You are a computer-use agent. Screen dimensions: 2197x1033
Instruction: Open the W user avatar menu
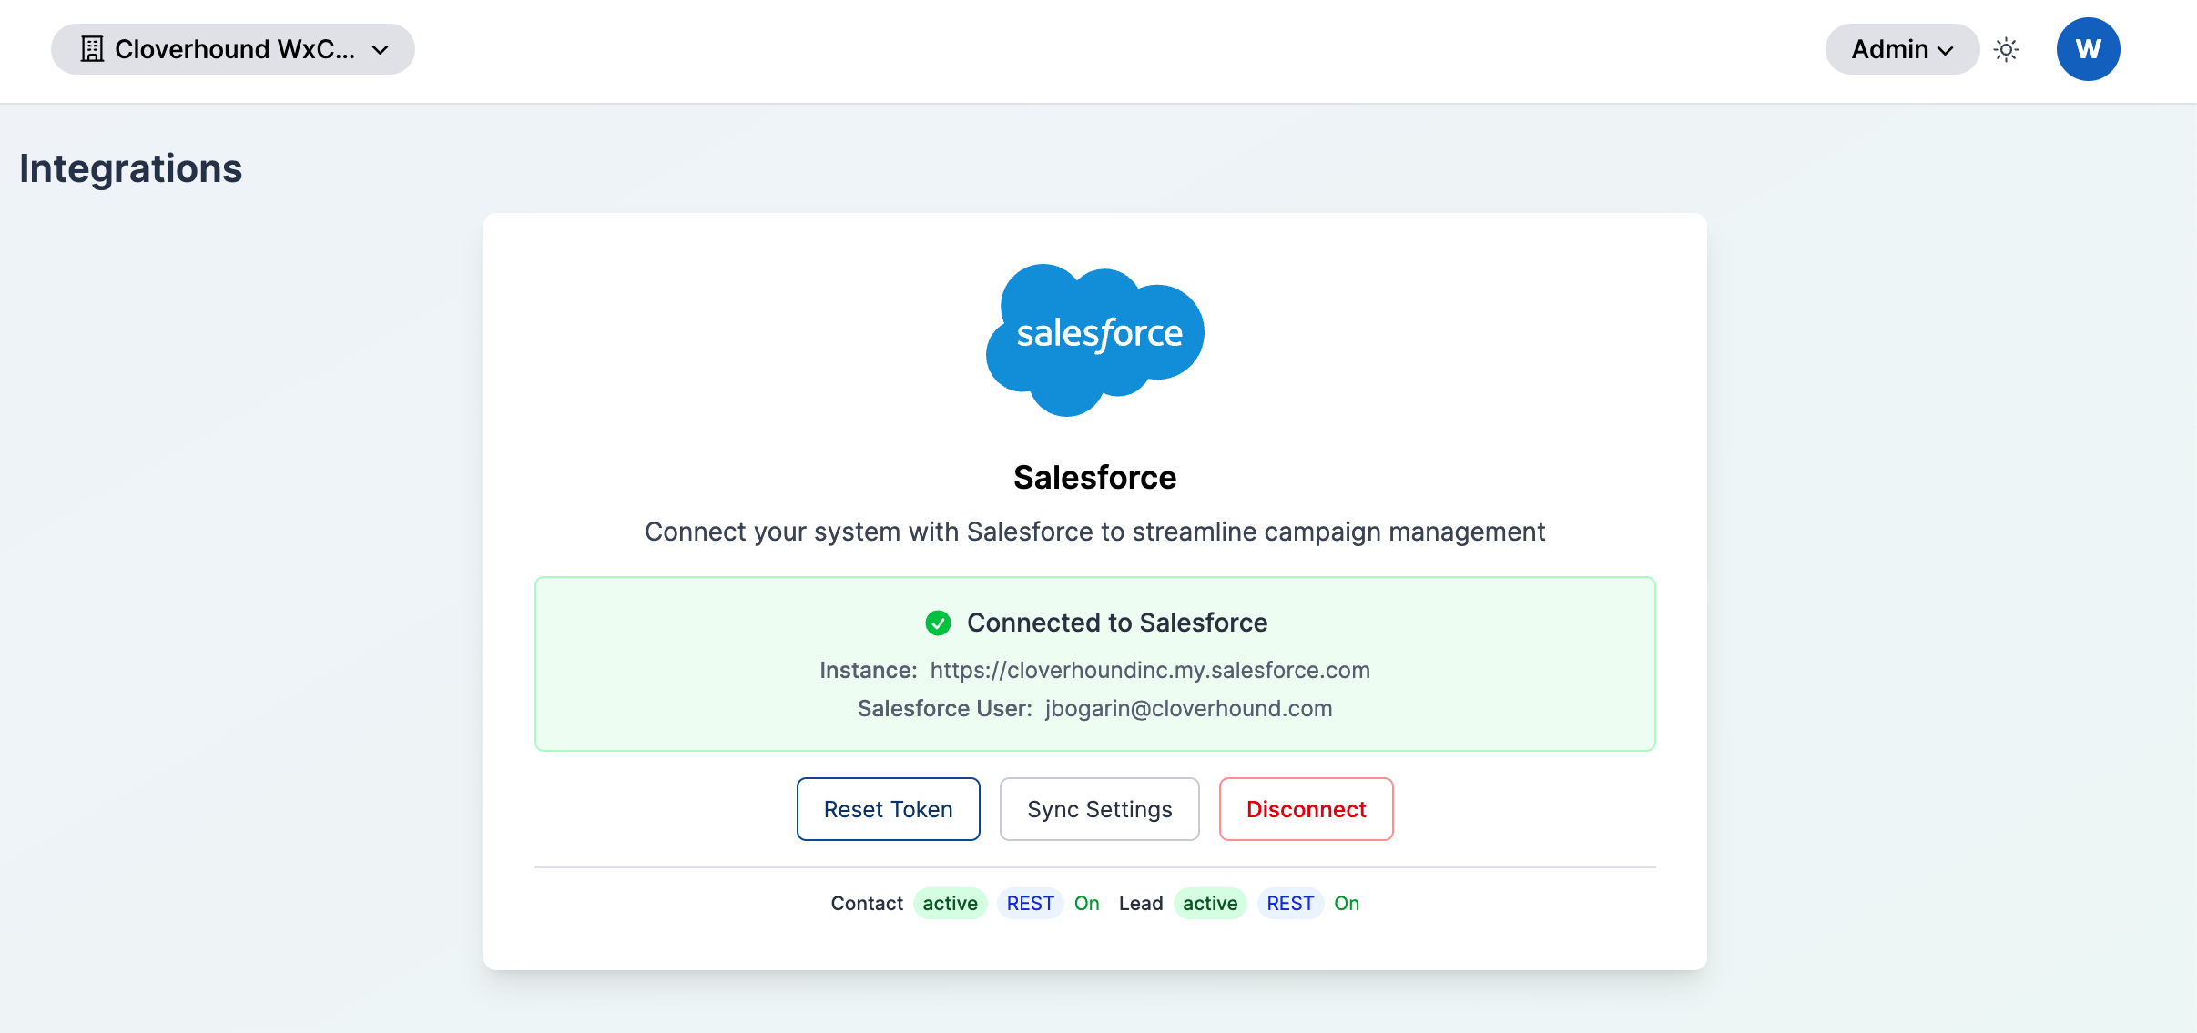2089,49
